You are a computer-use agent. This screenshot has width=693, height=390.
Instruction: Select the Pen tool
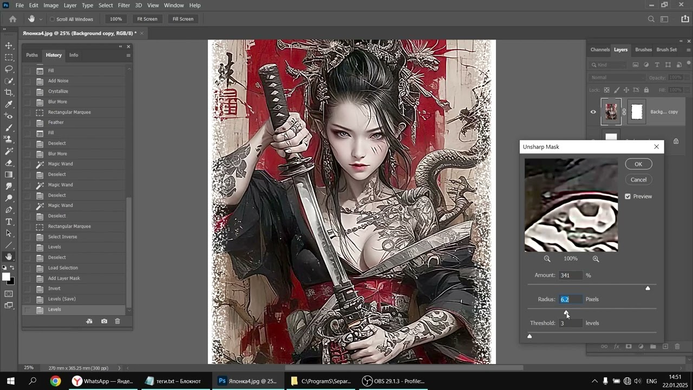pos(9,210)
